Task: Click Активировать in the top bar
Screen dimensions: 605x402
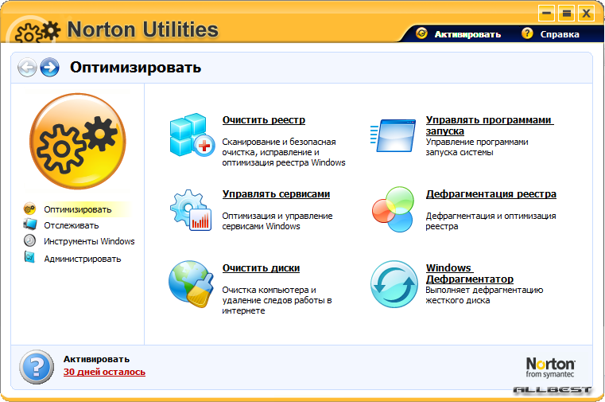Action: click(467, 34)
